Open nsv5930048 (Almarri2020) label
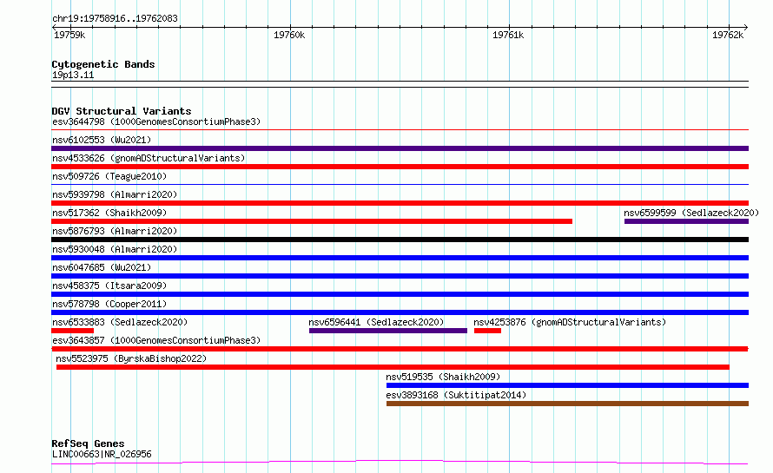The width and height of the screenshot is (773, 473). pyautogui.click(x=115, y=249)
